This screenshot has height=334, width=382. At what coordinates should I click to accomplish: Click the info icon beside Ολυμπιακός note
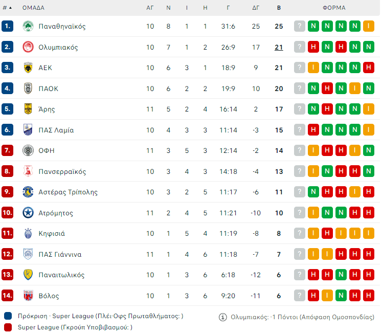pyautogui.click(x=223, y=317)
